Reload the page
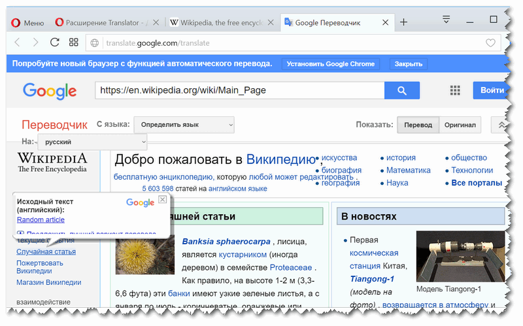 pyautogui.click(x=55, y=42)
